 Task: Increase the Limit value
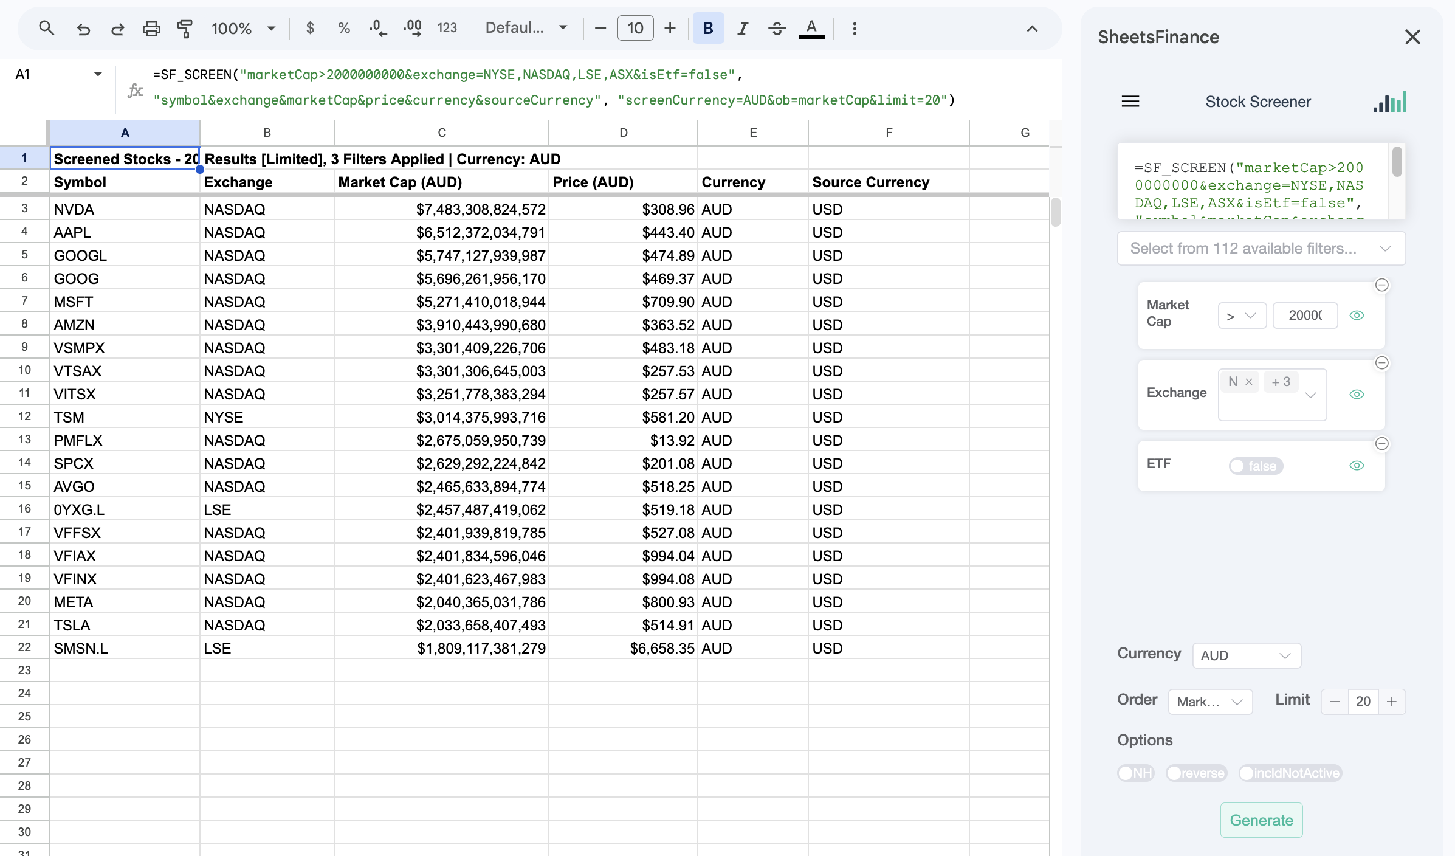coord(1392,702)
